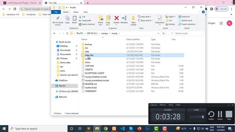Switch to the Share ribbon tab

coord(76,12)
